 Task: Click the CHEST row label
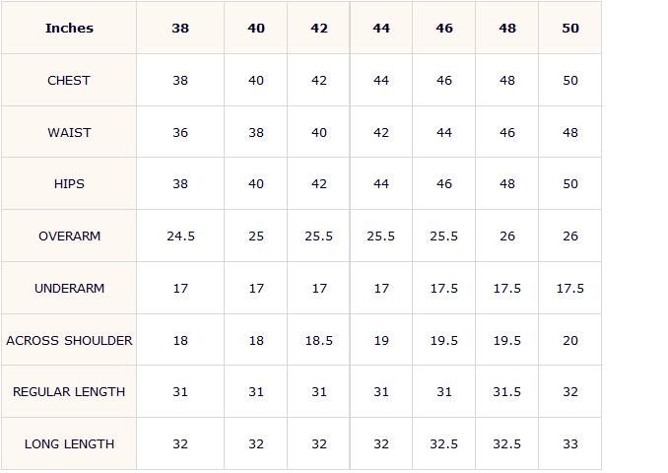69,80
